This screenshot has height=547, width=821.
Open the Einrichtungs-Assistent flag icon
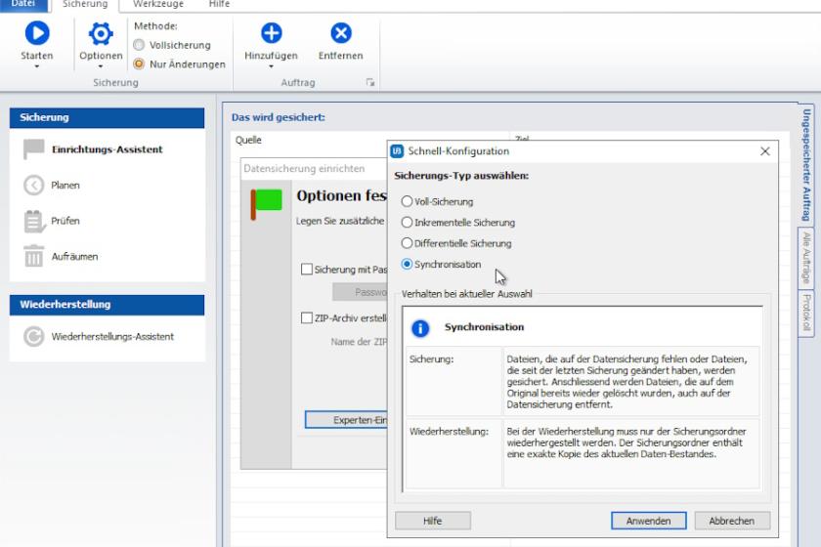coord(33,149)
